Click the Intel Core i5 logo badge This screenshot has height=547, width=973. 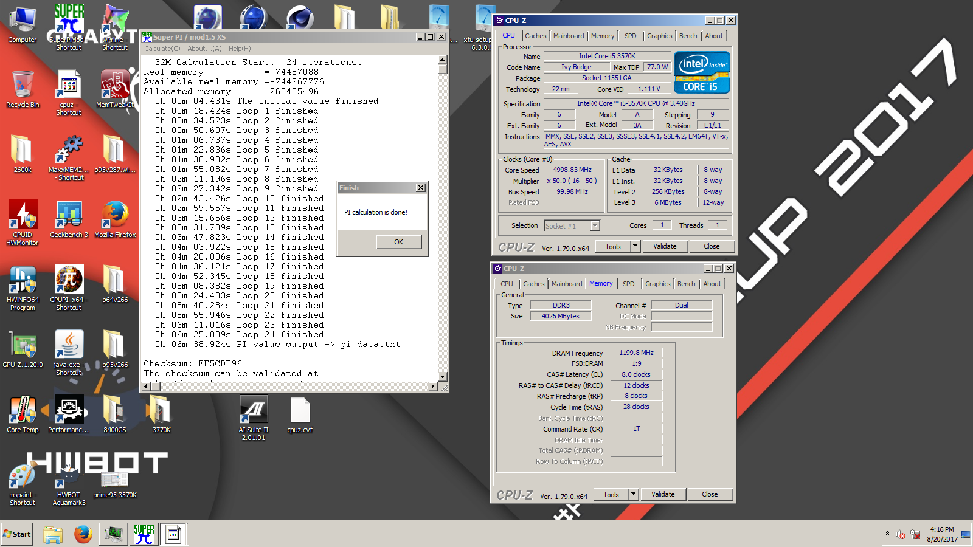[x=702, y=72]
